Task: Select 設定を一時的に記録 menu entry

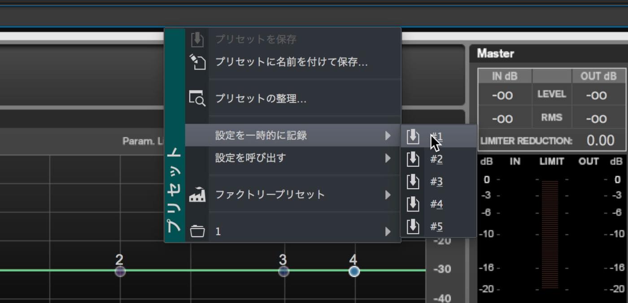Action: [x=293, y=135]
